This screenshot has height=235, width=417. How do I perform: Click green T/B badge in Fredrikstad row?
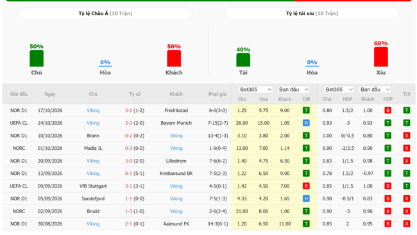(x=306, y=111)
